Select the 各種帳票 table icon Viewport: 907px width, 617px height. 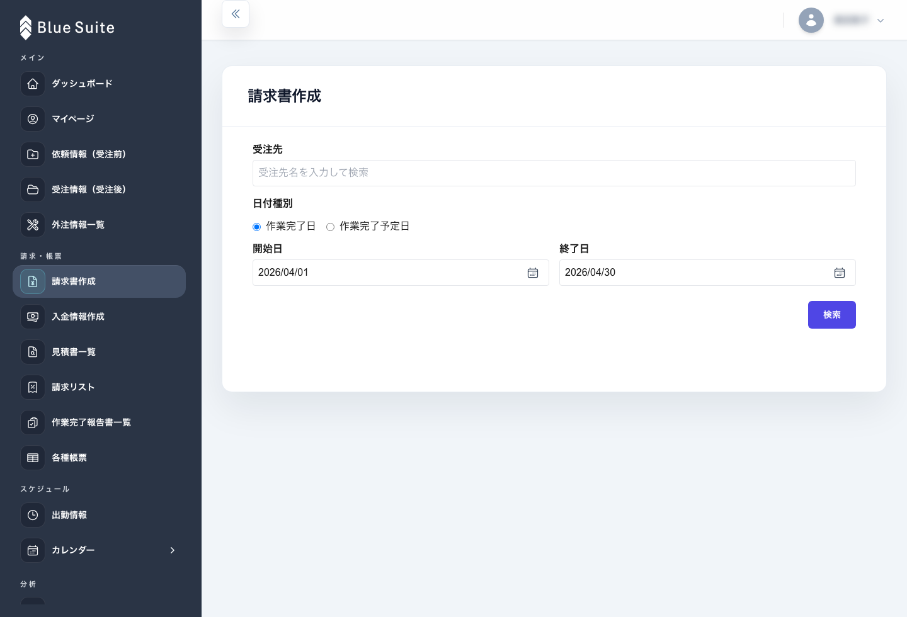click(33, 458)
